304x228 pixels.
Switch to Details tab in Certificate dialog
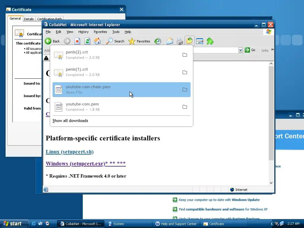coord(29,19)
